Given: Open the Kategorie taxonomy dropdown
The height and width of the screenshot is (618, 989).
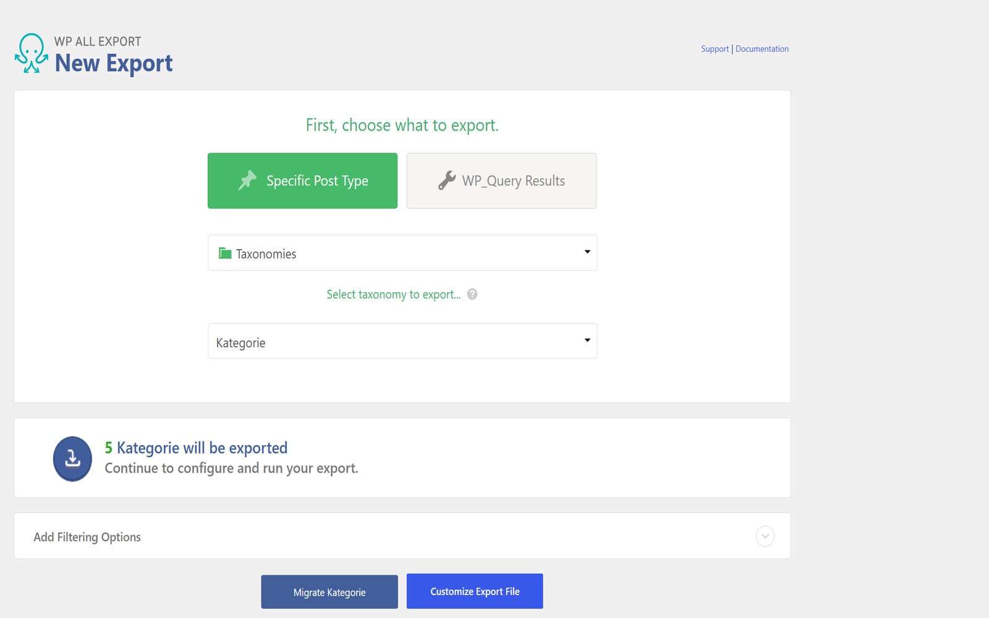Looking at the screenshot, I should tap(402, 341).
